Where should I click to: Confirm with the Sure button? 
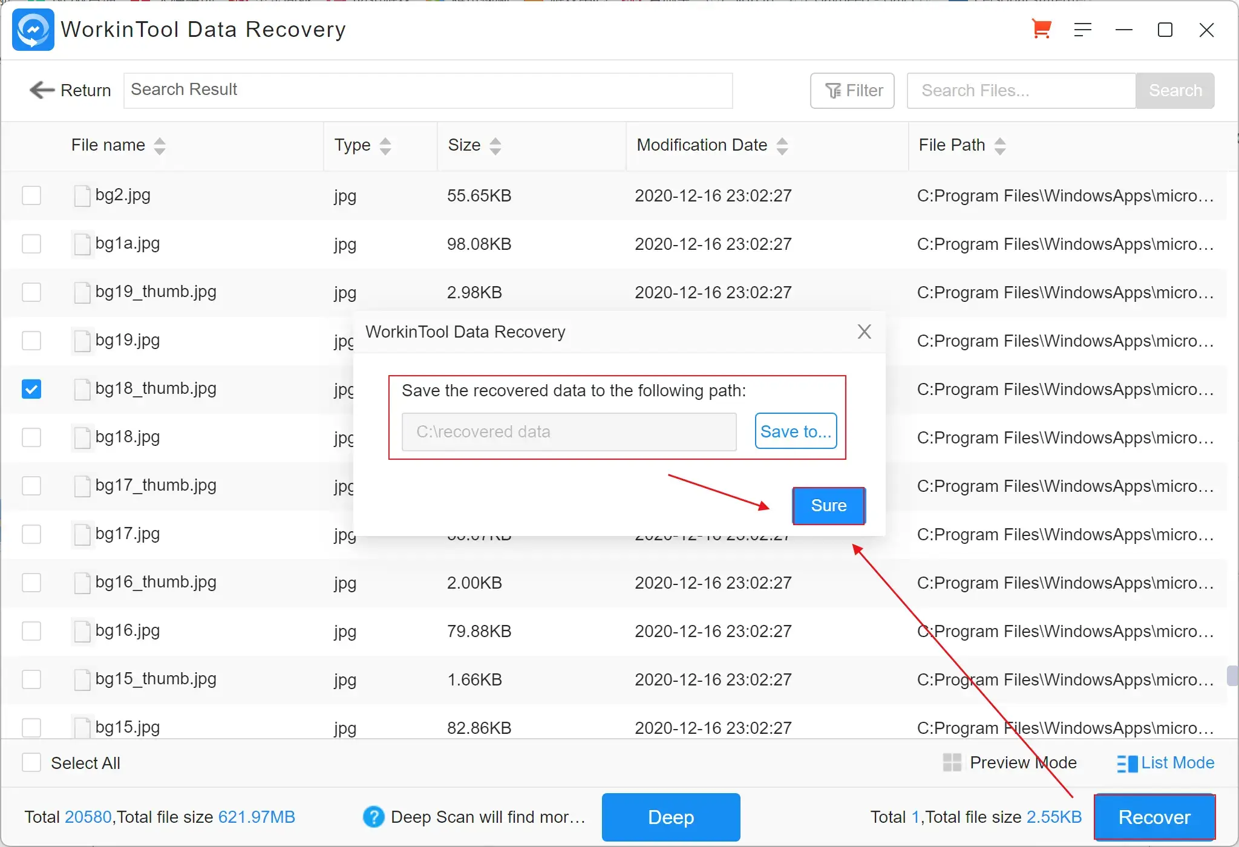click(829, 506)
